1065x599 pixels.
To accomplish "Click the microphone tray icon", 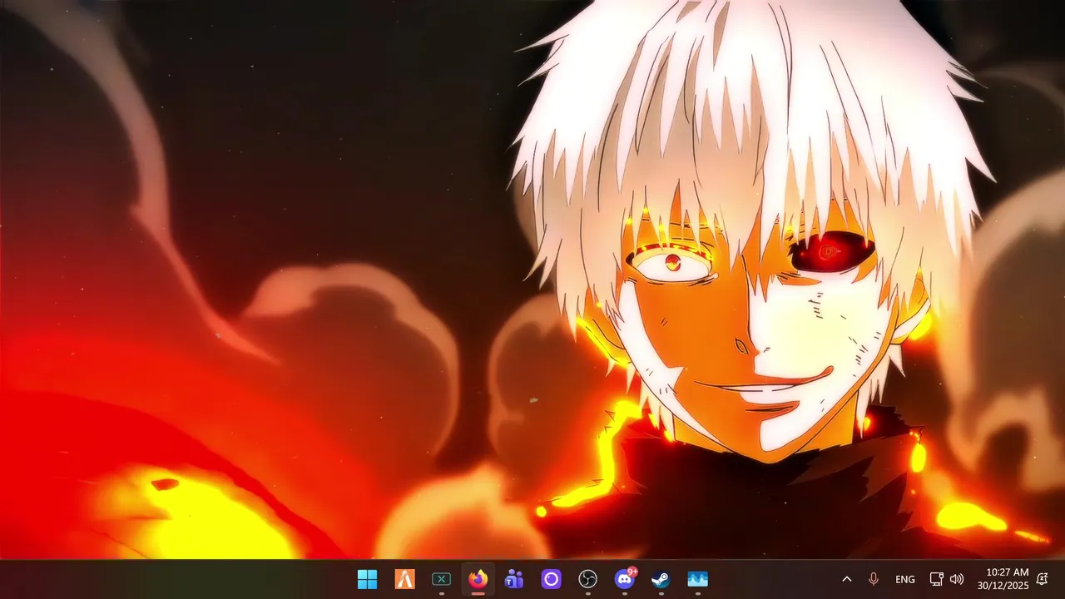I will coord(874,579).
